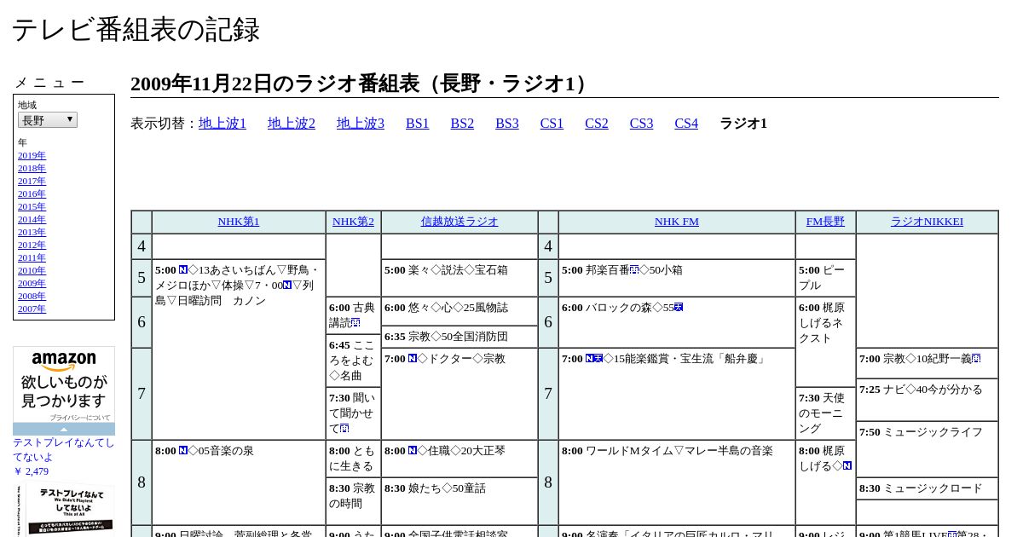
Task: Switch display to 地上波1
Action: pyautogui.click(x=223, y=124)
